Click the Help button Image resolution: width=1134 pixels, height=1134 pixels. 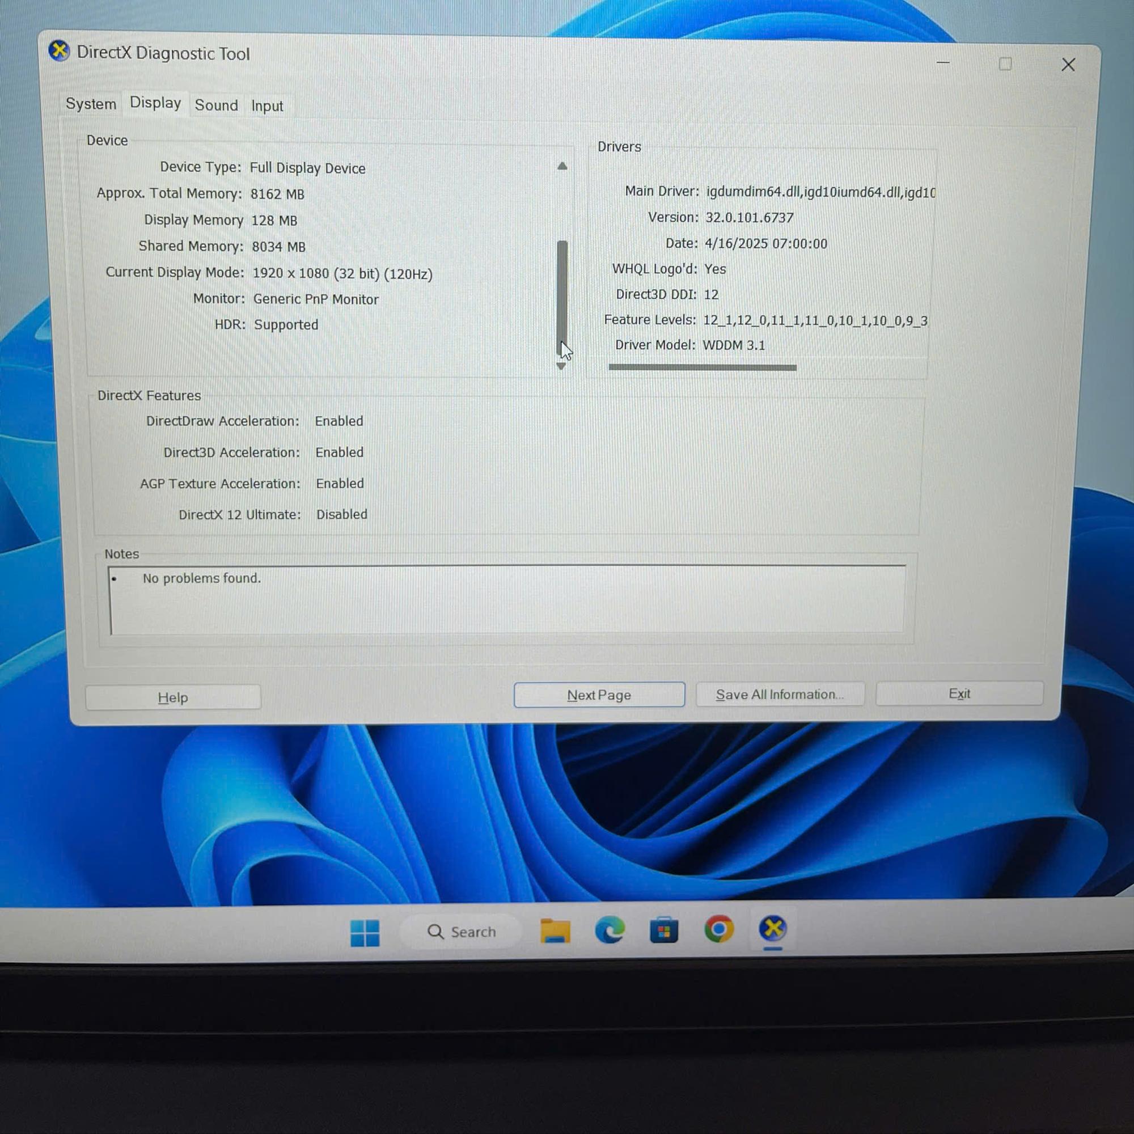(173, 697)
